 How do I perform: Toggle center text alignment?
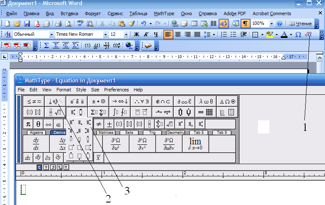tap(178, 35)
